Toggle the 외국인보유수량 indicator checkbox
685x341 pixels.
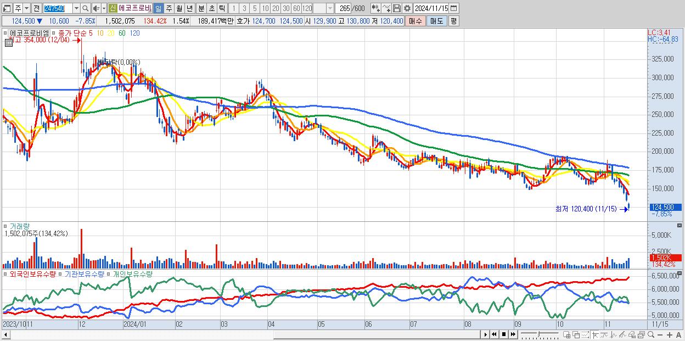tap(5, 273)
